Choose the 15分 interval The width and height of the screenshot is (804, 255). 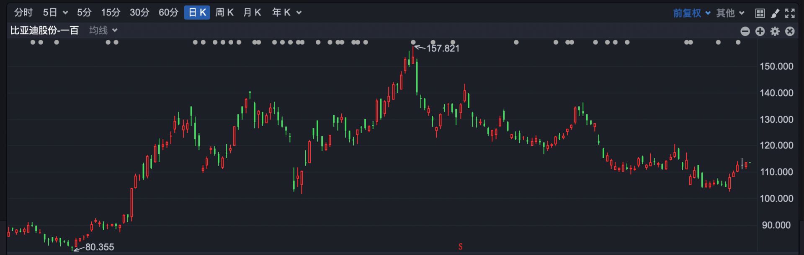111,13
